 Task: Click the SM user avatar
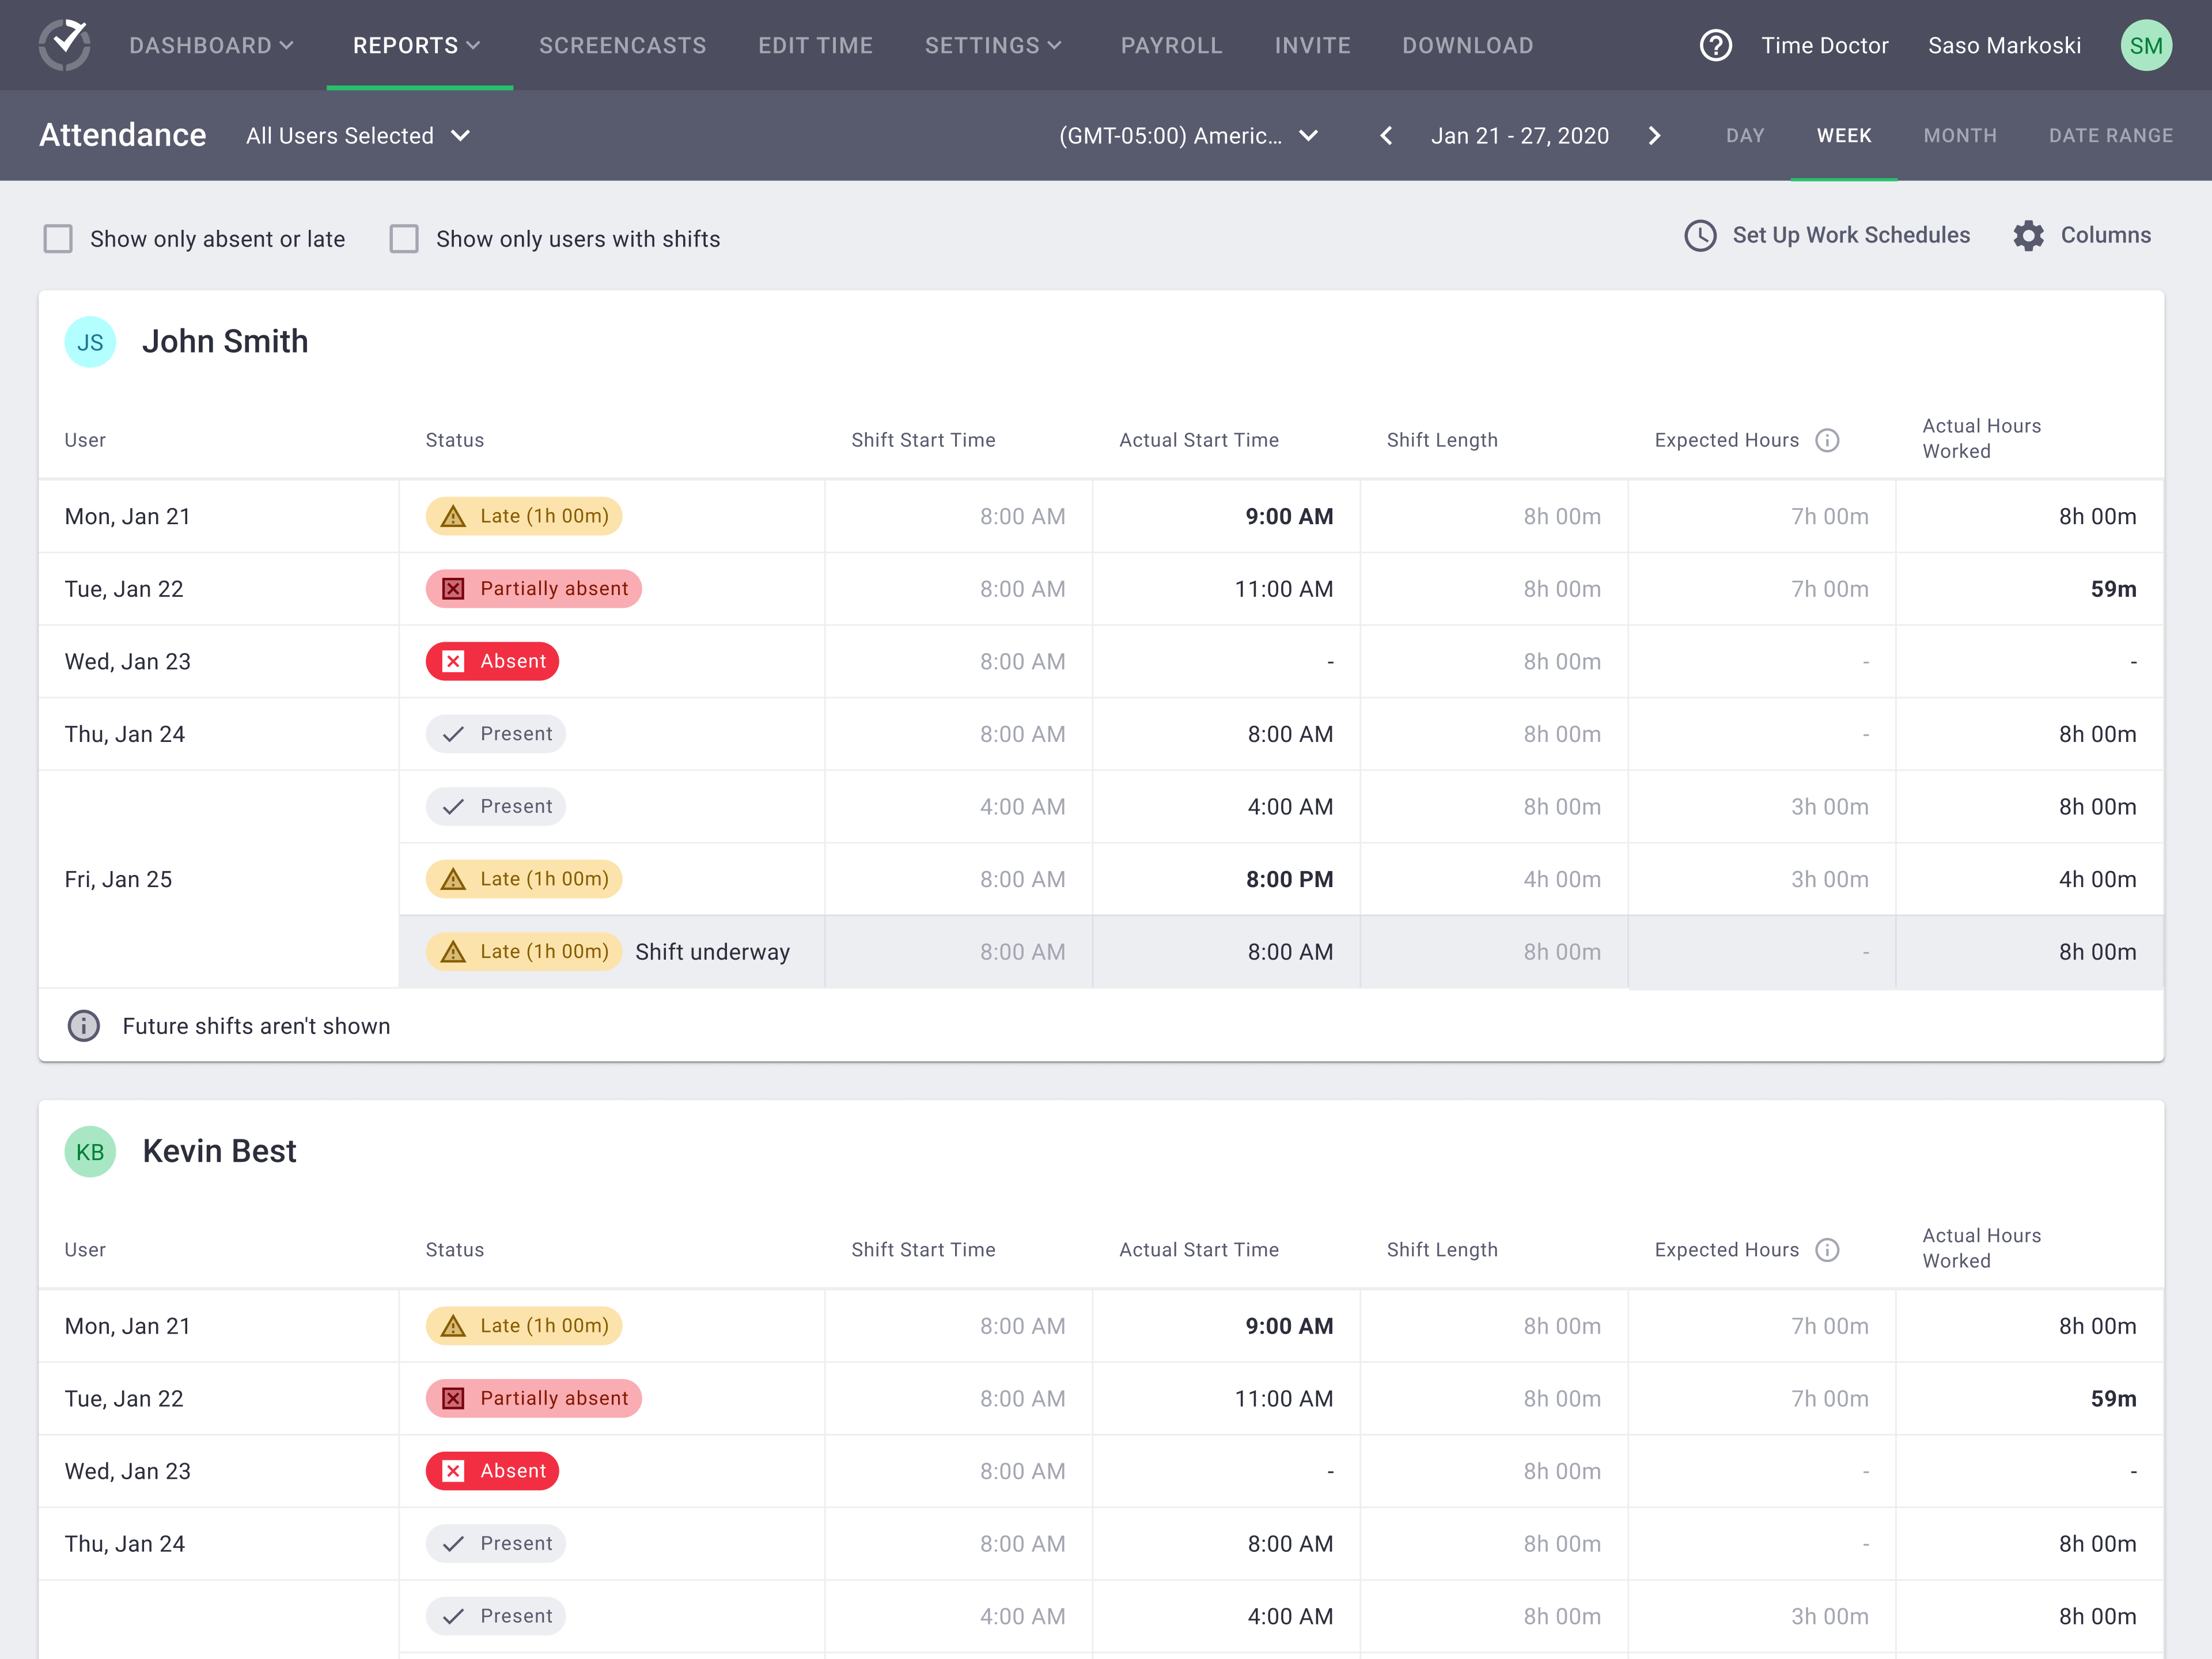pos(2145,45)
